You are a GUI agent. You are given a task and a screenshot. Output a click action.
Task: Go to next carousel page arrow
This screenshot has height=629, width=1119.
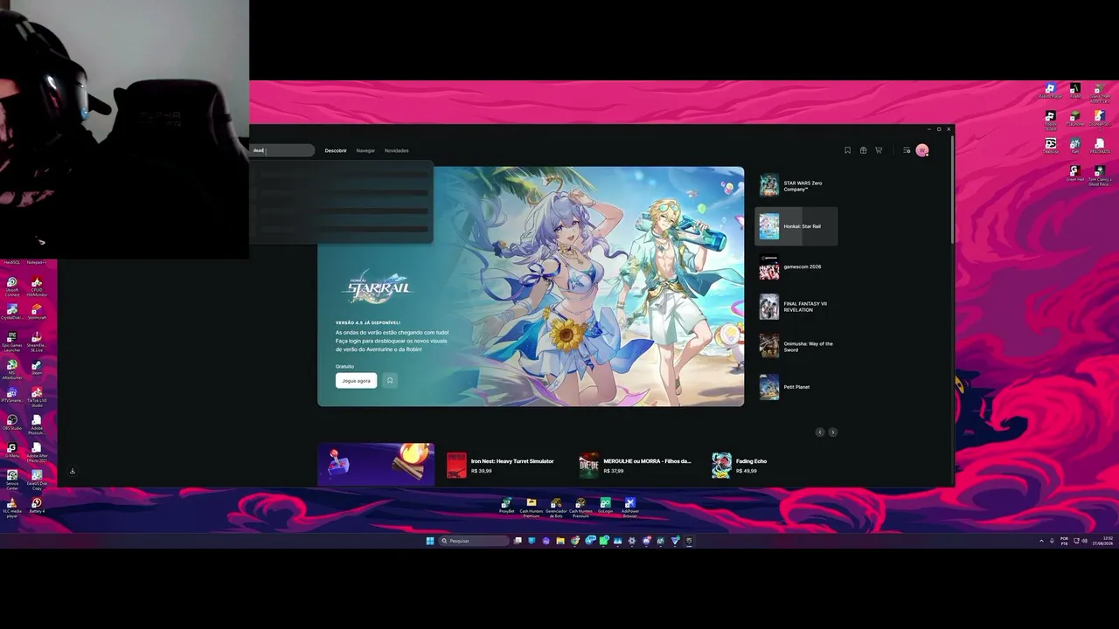[x=832, y=432]
